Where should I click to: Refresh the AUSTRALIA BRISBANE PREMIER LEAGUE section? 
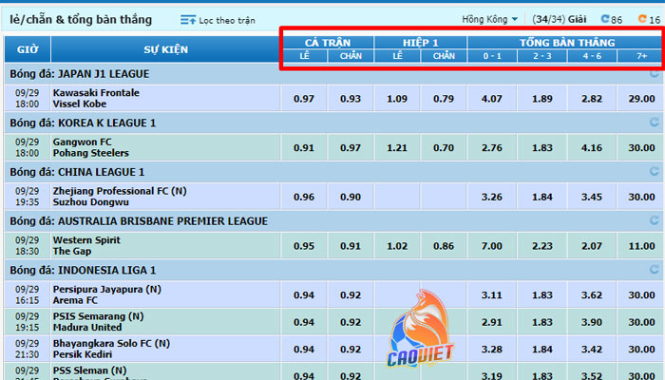point(654,220)
